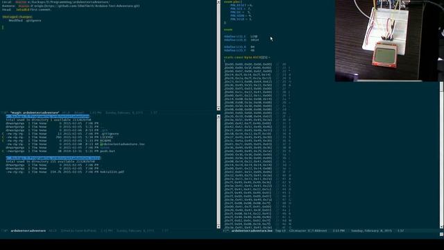Select the highlighted first dired directory header
This screenshot has width=444, height=250.
point(48,116)
